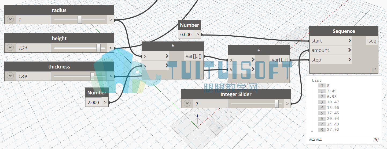Click the Sequence start input port
The width and height of the screenshot is (387, 149).
(331, 41)
